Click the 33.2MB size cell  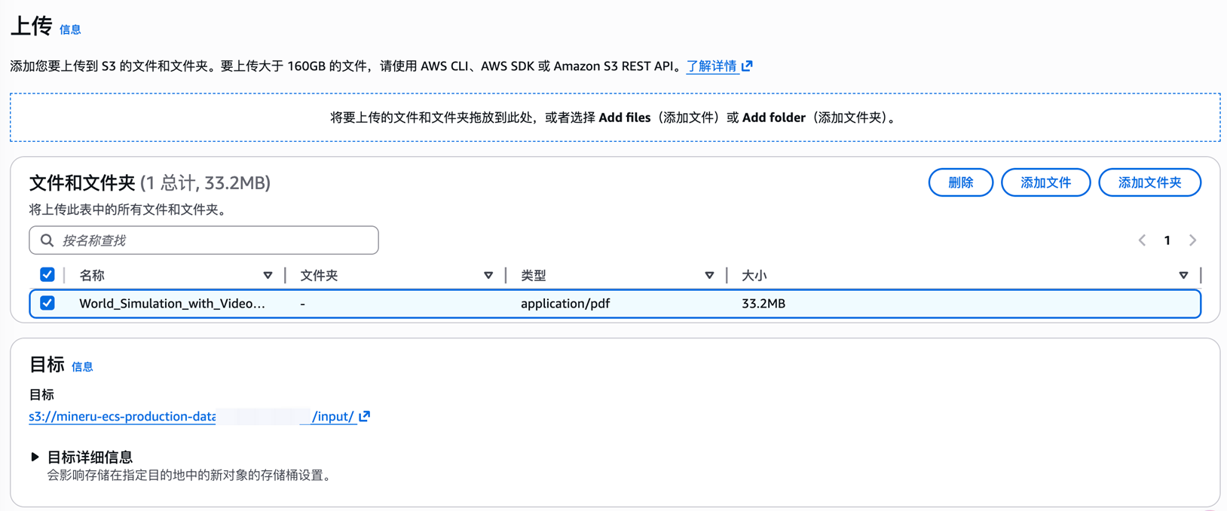[763, 304]
